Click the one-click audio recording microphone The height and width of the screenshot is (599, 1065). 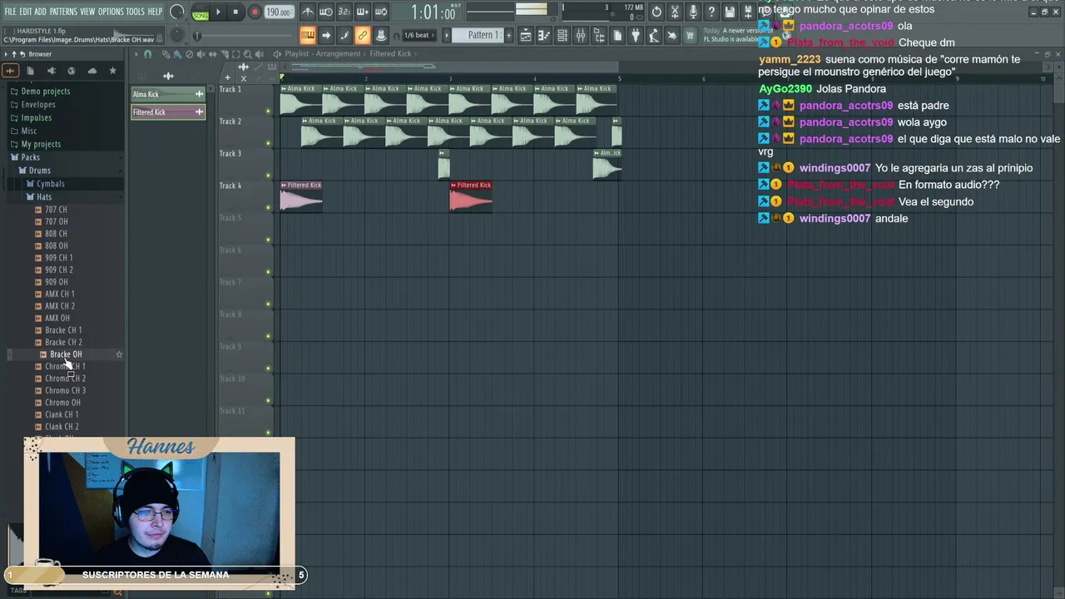693,12
